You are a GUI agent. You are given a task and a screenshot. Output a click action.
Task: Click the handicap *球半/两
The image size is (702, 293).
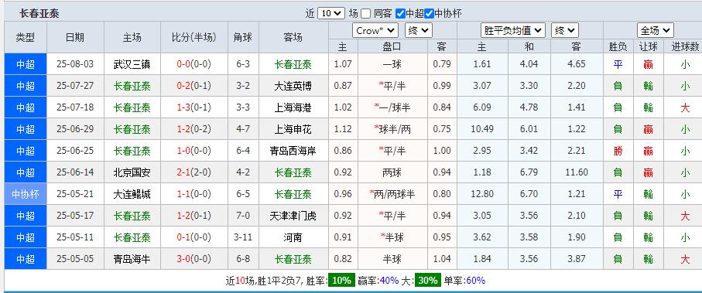point(392,129)
